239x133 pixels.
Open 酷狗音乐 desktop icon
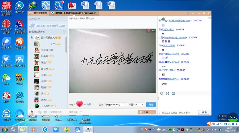coord(19,7)
